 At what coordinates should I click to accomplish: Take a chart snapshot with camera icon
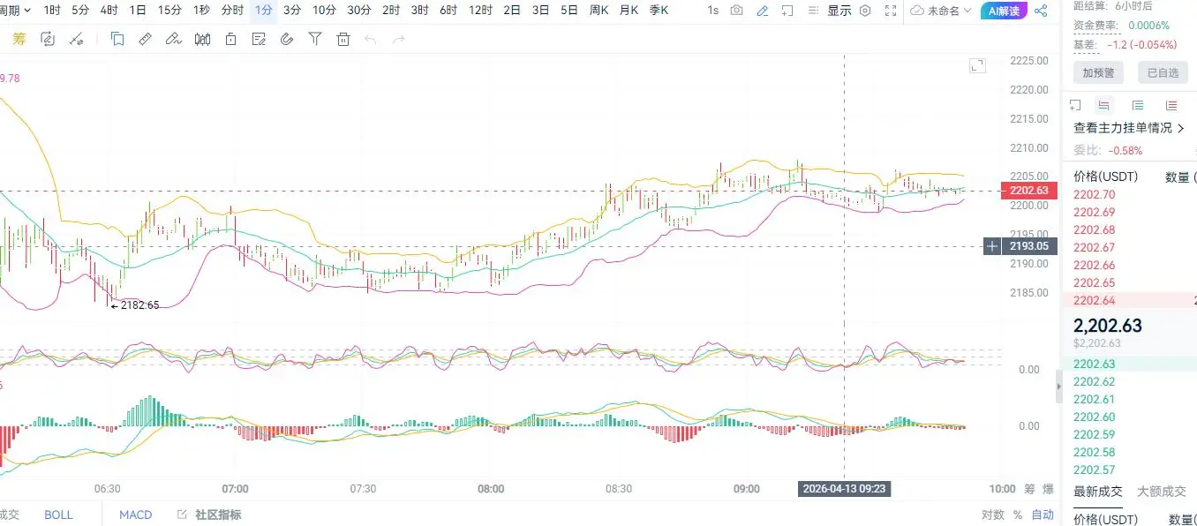(736, 11)
